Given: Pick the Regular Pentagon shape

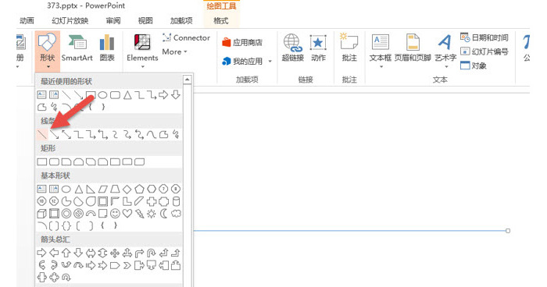Looking at the screenshot, I should (x=139, y=190).
